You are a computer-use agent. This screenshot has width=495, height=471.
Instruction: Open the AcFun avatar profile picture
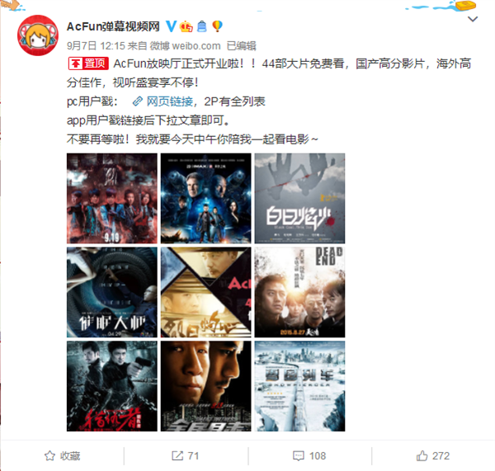[x=38, y=35]
